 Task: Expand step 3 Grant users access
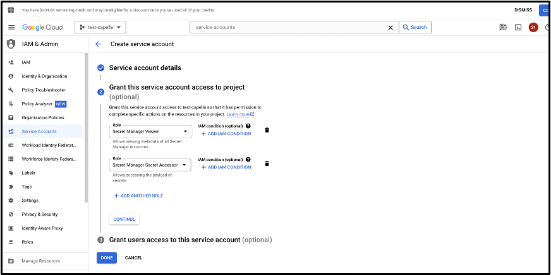click(190, 240)
